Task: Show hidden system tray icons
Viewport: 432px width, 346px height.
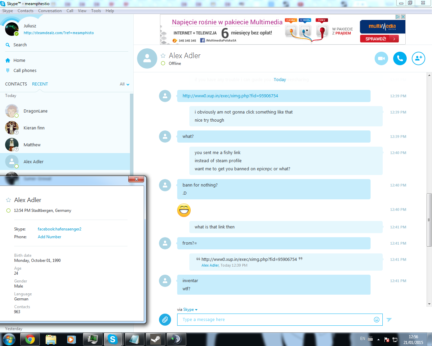Action: (x=378, y=340)
